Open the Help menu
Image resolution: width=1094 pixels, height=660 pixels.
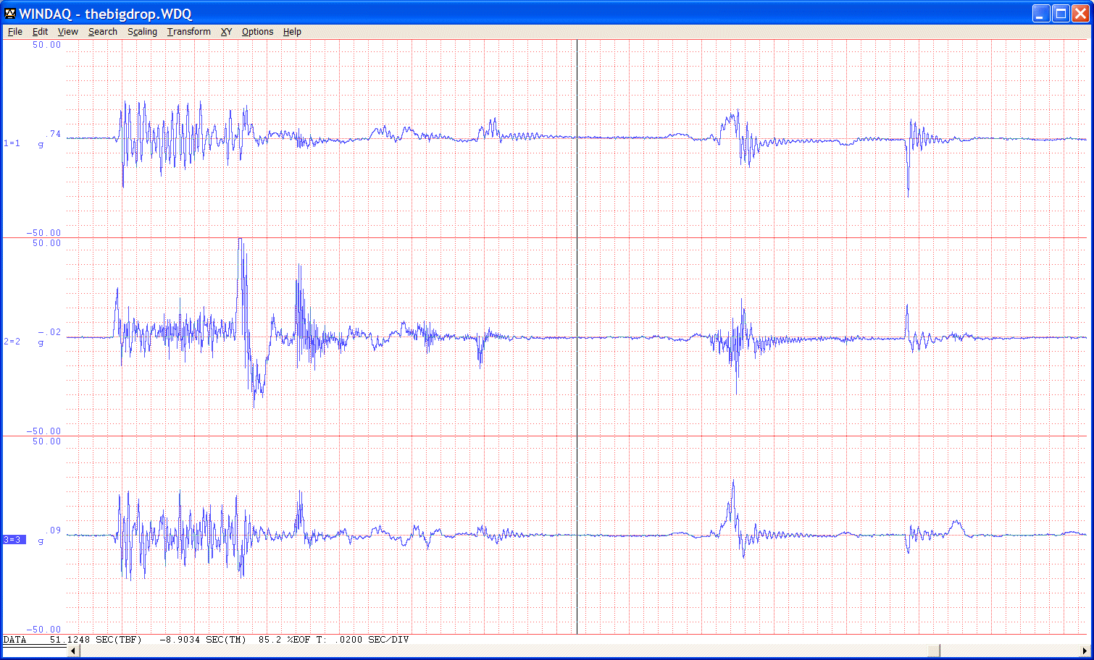[x=292, y=32]
